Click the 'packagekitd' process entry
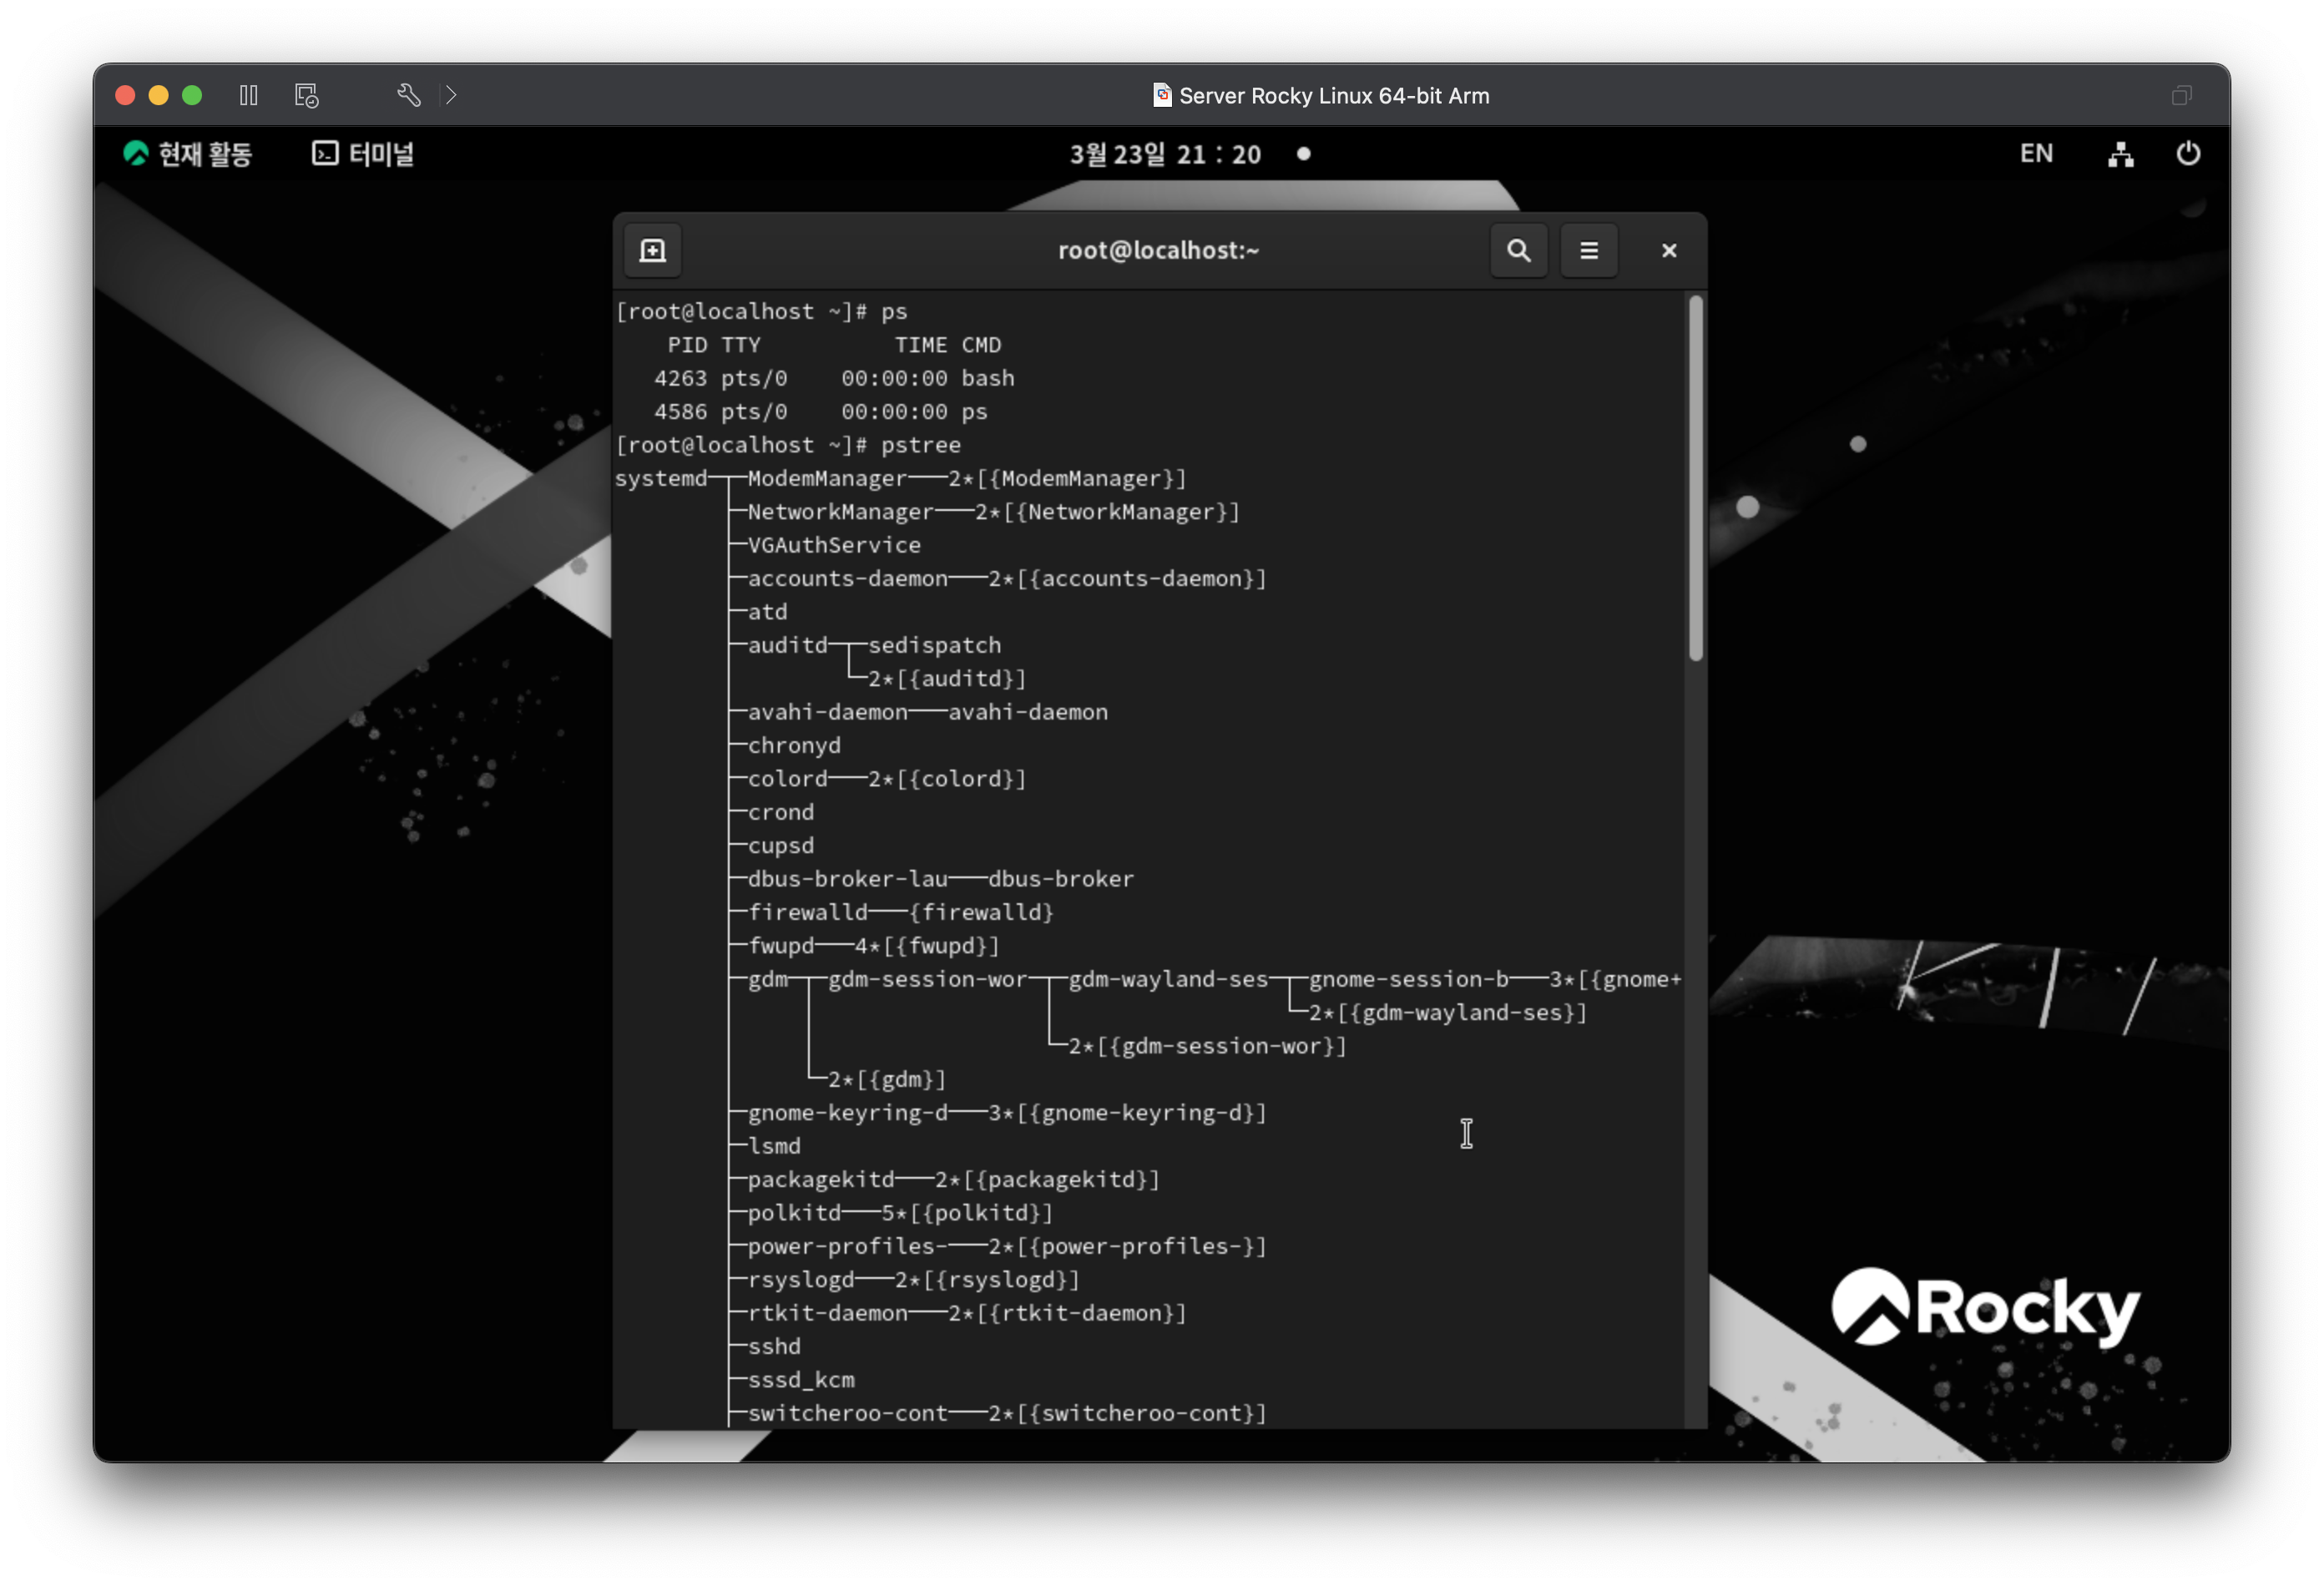Screen dimensions: 2324x1586 coord(820,1180)
